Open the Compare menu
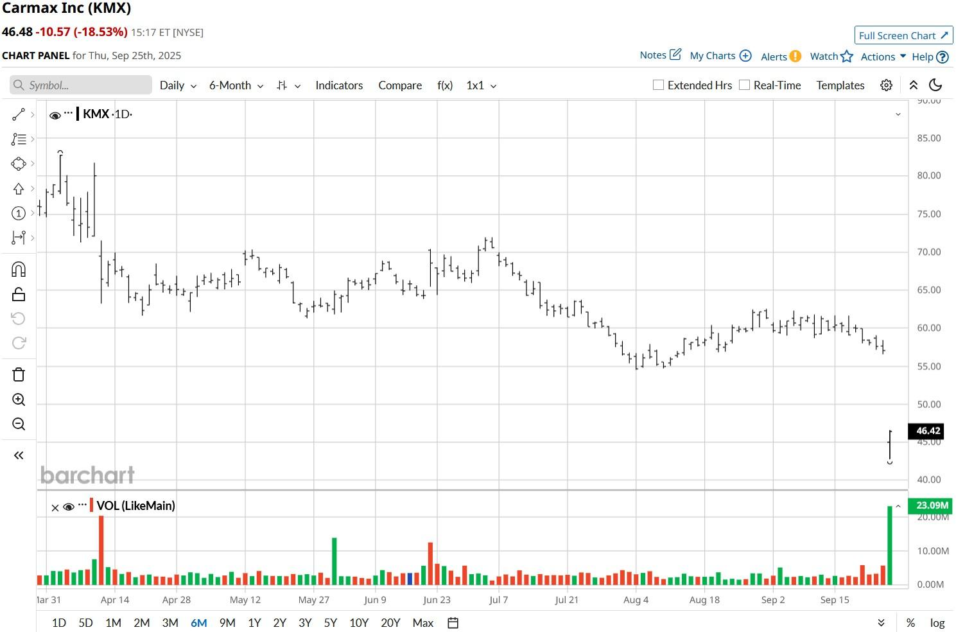The image size is (956, 632). (x=400, y=85)
